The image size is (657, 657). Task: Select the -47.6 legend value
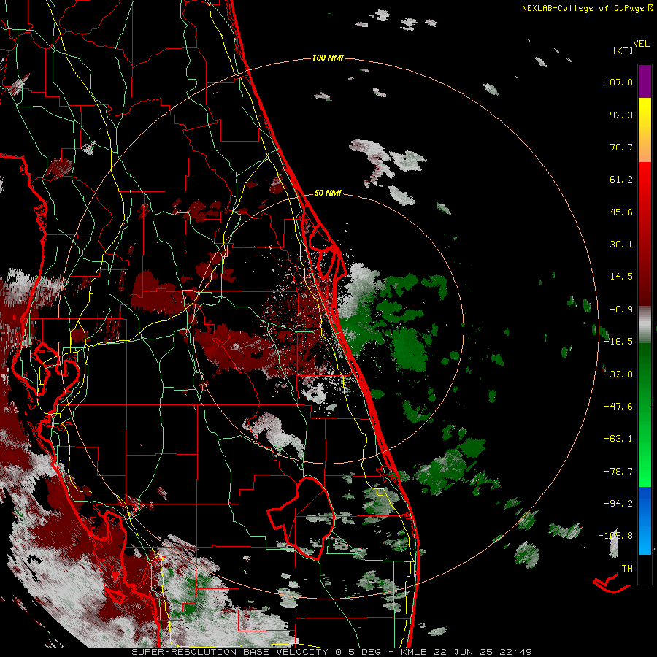tap(618, 407)
